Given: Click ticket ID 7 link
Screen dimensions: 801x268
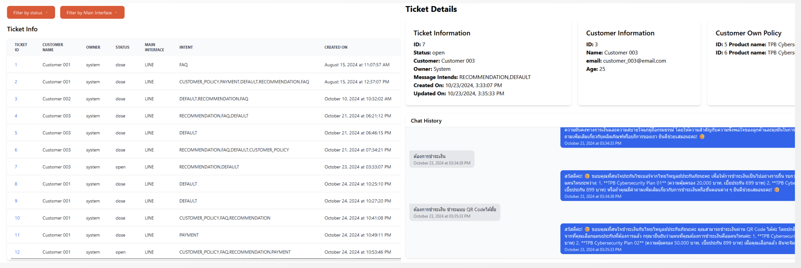Looking at the screenshot, I should point(16,167).
